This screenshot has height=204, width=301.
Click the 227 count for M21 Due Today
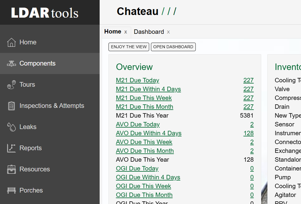[249, 80]
